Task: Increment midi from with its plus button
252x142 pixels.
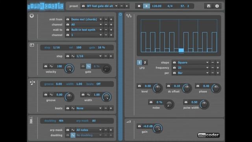Action: [111, 19]
